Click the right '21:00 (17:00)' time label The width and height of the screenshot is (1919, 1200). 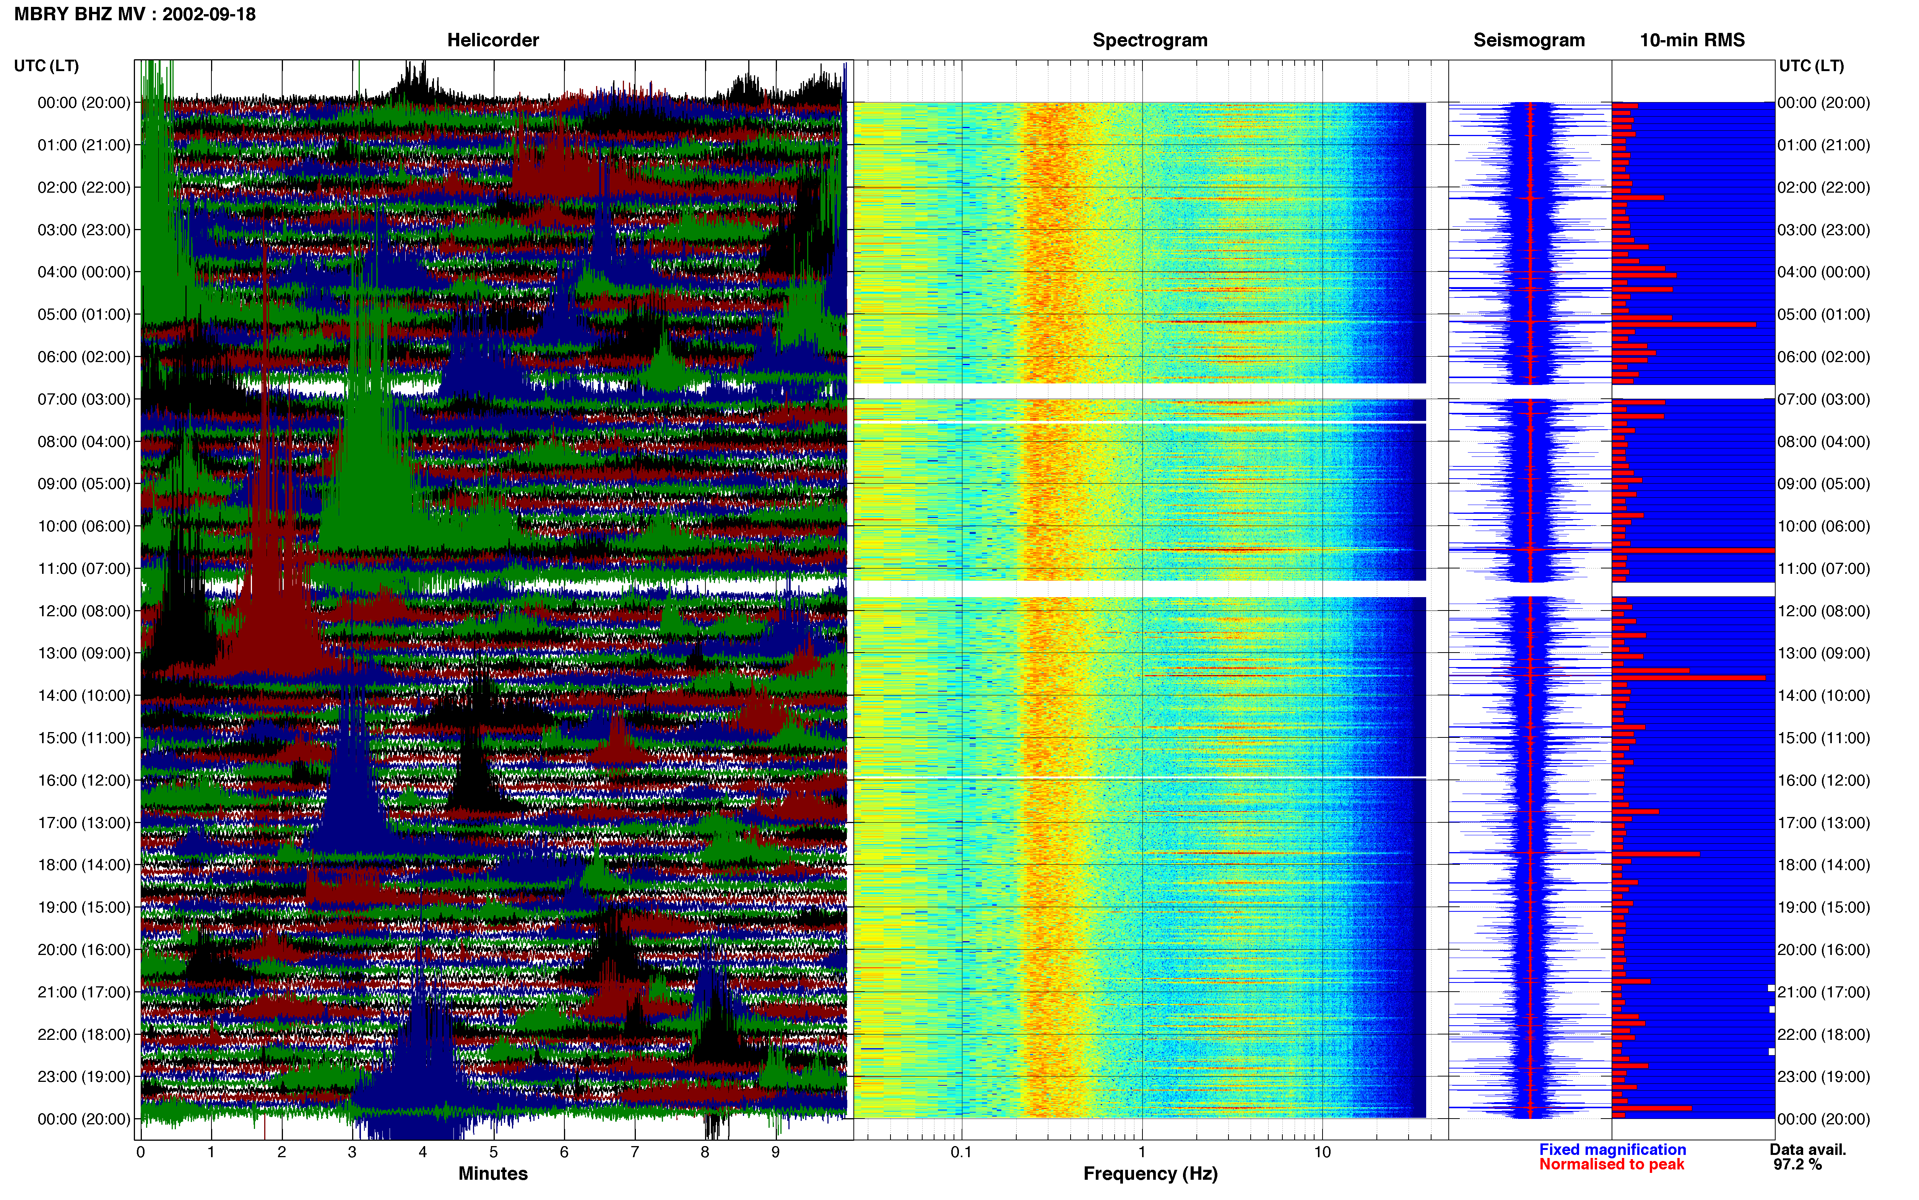(1824, 992)
